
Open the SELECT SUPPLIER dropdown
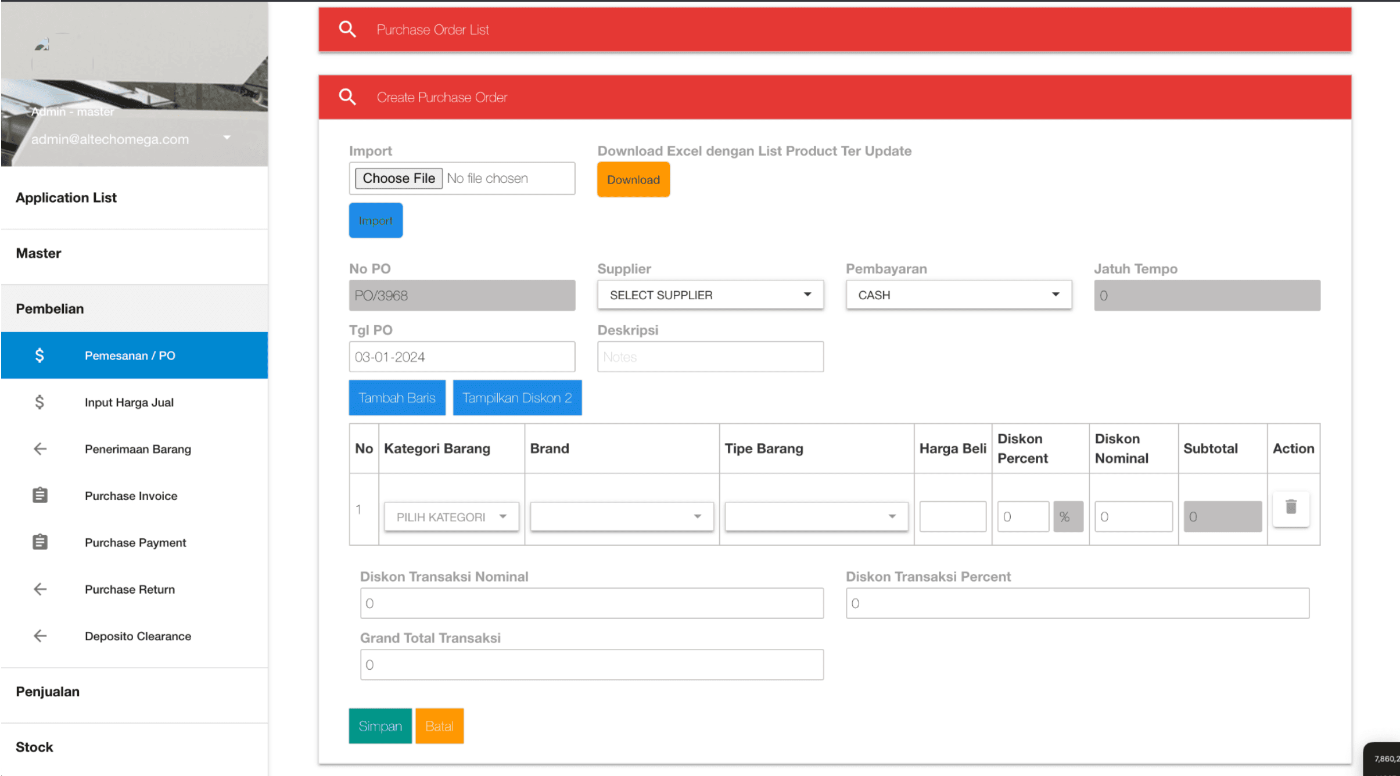click(710, 295)
